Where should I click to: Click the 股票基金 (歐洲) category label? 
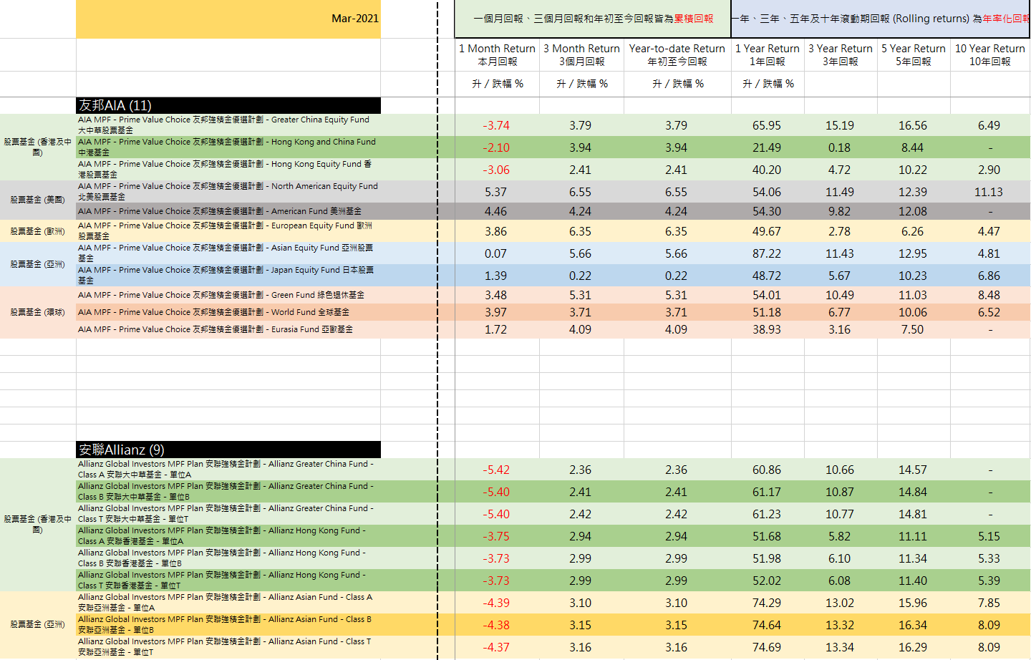coord(37,231)
